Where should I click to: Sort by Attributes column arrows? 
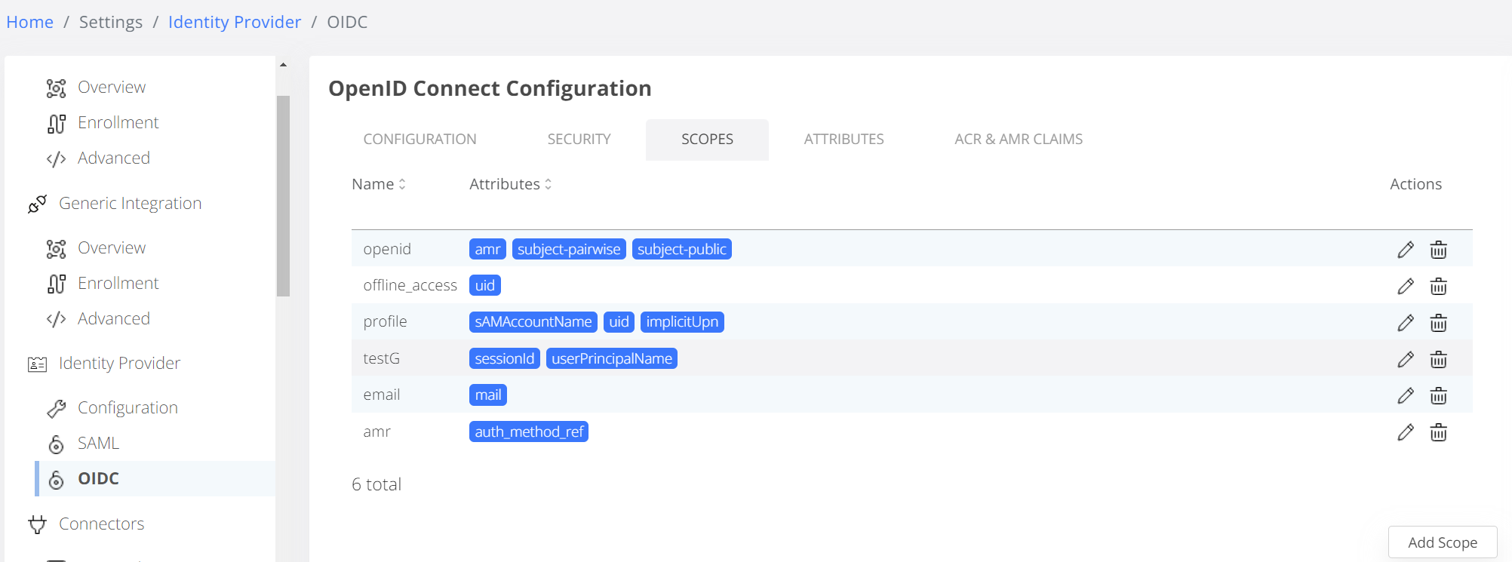[549, 184]
